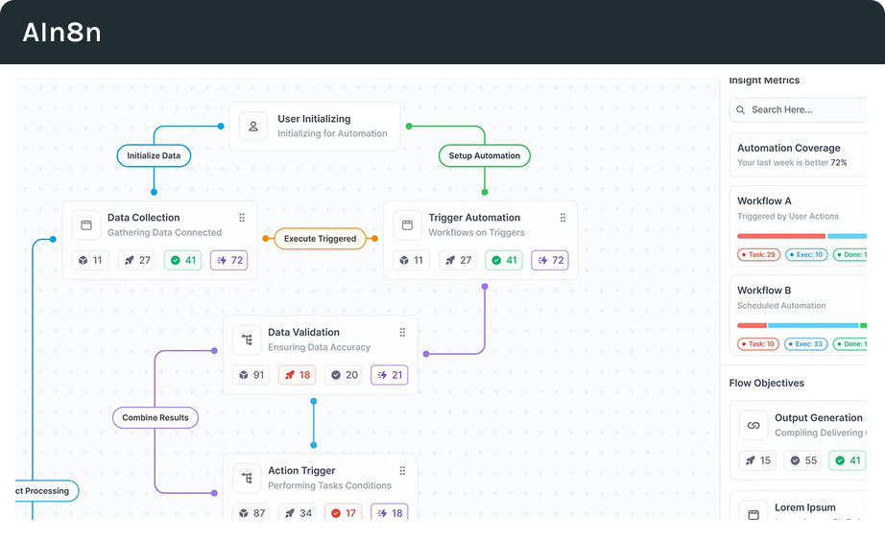Screen dimensions: 885x540
Task: Click the Search Here input field
Action: pyautogui.click(x=806, y=110)
